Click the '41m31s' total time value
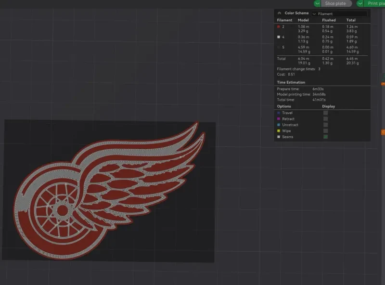385x285 pixels. 319,100
